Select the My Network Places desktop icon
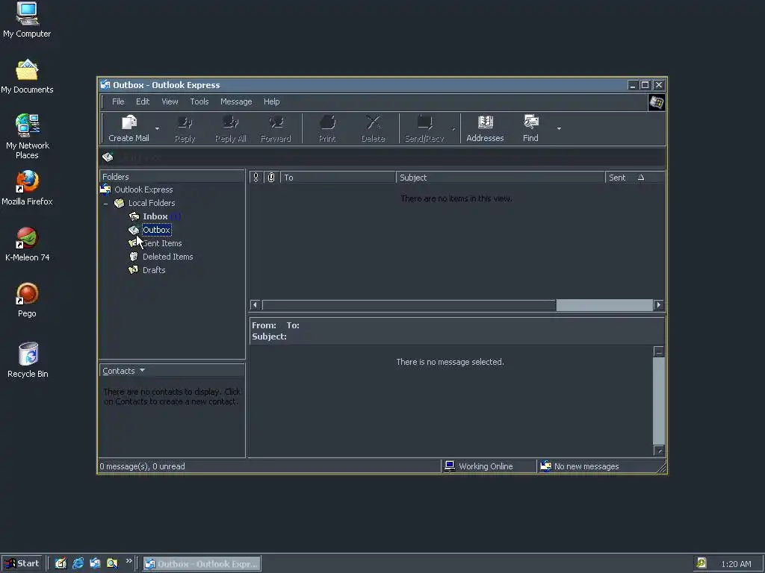This screenshot has width=765, height=573. 27,137
